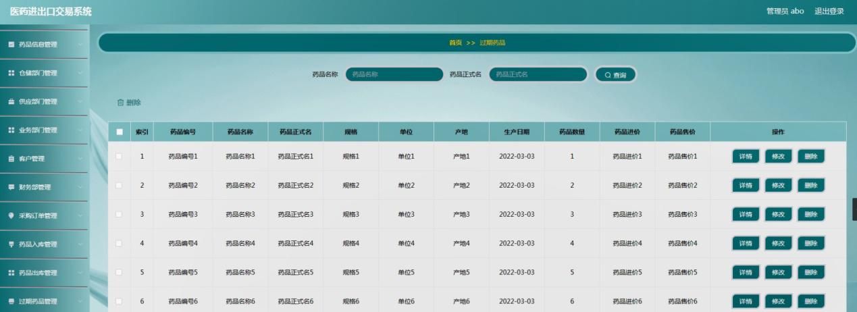Expand the 仓储部门管理 menu chevron
The image size is (857, 312).
tap(80, 73)
